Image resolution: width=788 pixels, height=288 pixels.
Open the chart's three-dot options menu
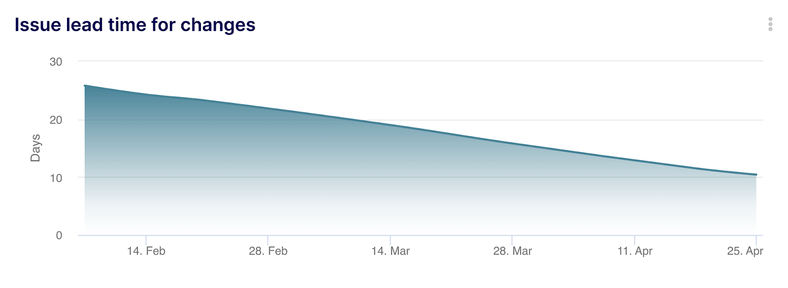(x=770, y=24)
